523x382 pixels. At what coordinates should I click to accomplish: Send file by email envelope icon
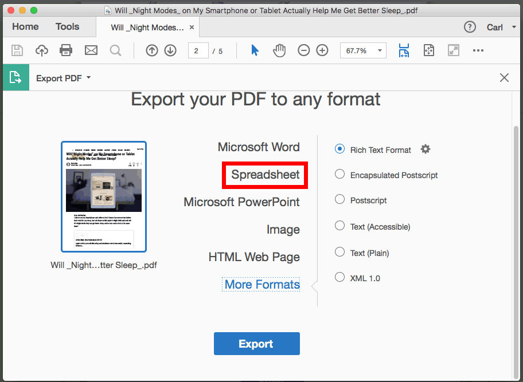click(x=91, y=50)
